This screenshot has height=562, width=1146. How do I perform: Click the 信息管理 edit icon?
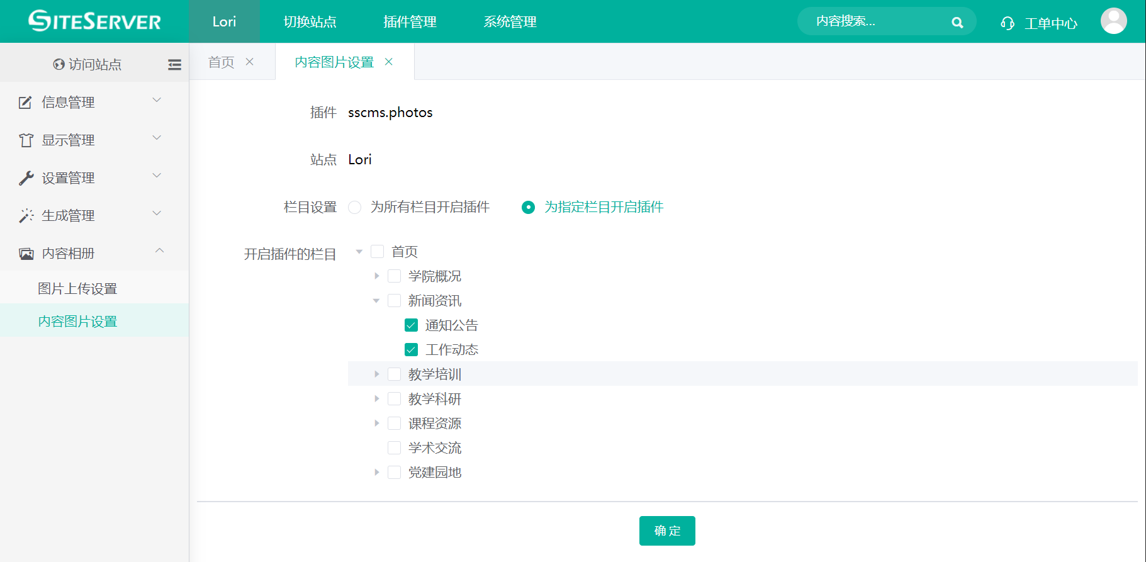coord(25,103)
